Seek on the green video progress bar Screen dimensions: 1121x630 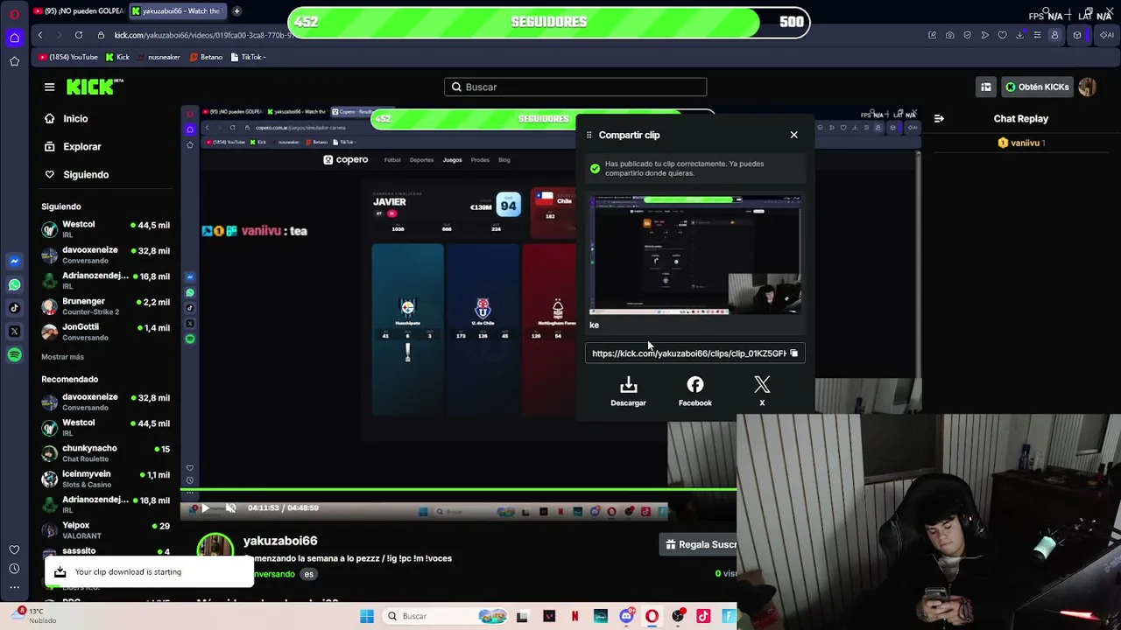(459, 490)
